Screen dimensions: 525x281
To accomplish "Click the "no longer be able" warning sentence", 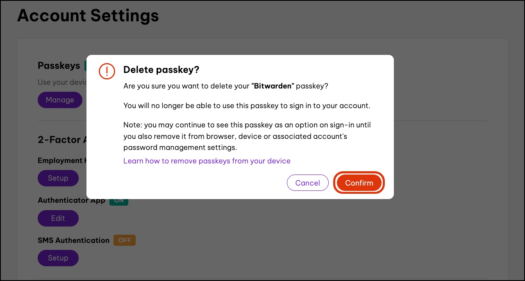I will point(247,106).
